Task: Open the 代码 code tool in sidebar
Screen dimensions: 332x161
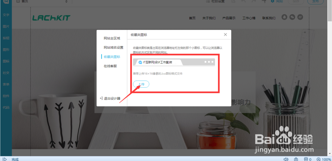Action: 6,107
